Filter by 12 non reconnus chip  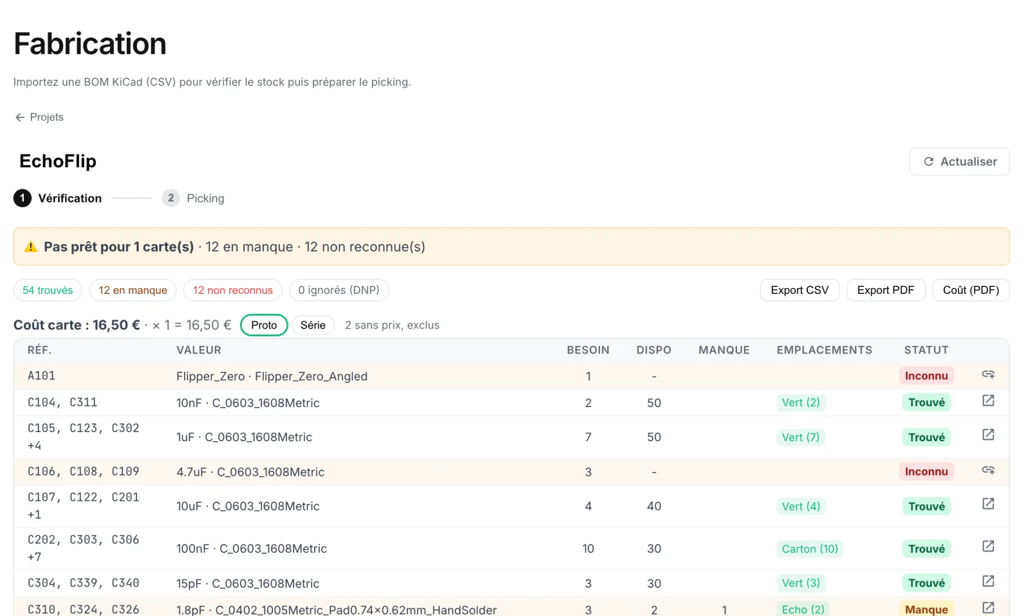(x=232, y=290)
